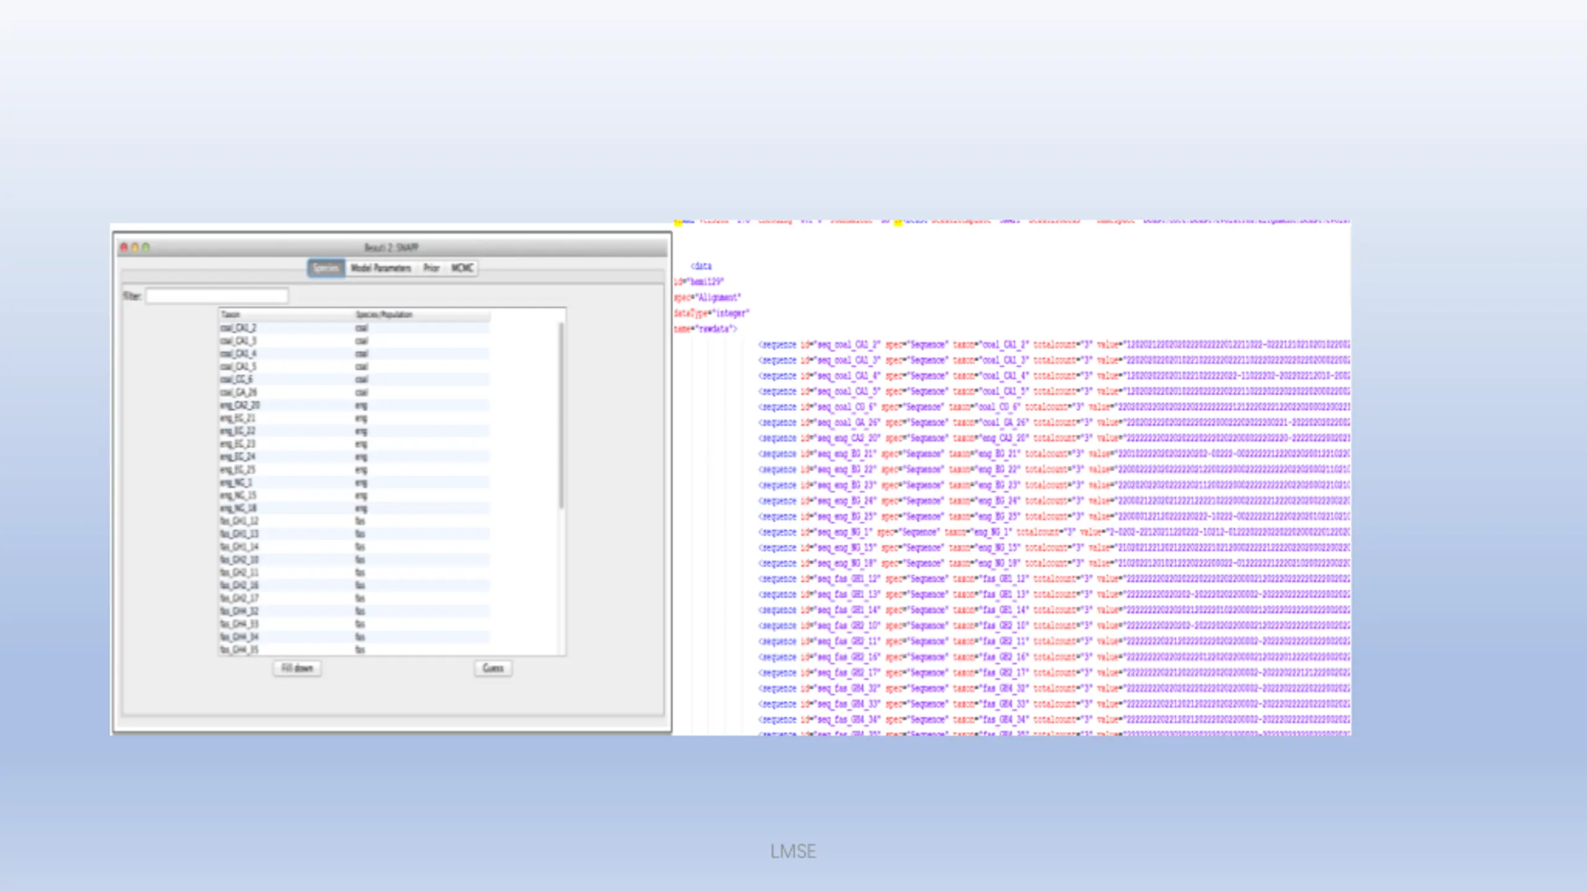Select the eng taxon row ending in _1
This screenshot has height=892, width=1587.
[355, 482]
